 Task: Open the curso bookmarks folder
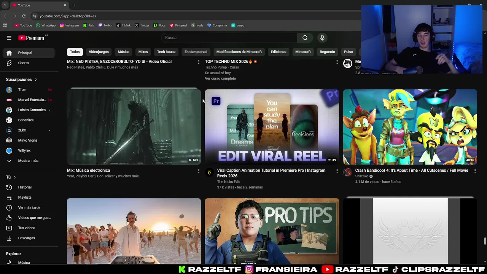pos(238,25)
